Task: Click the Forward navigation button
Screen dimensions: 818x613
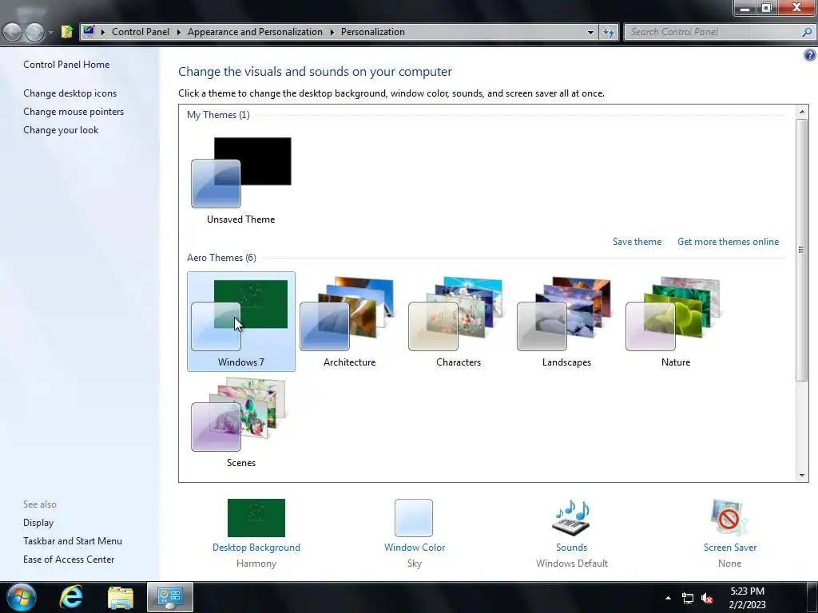Action: (34, 32)
